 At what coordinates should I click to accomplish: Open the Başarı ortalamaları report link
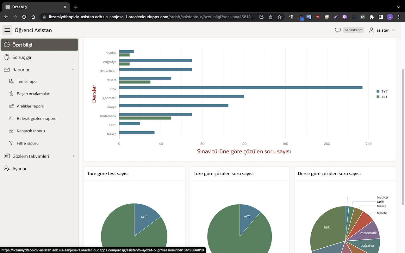(x=34, y=94)
